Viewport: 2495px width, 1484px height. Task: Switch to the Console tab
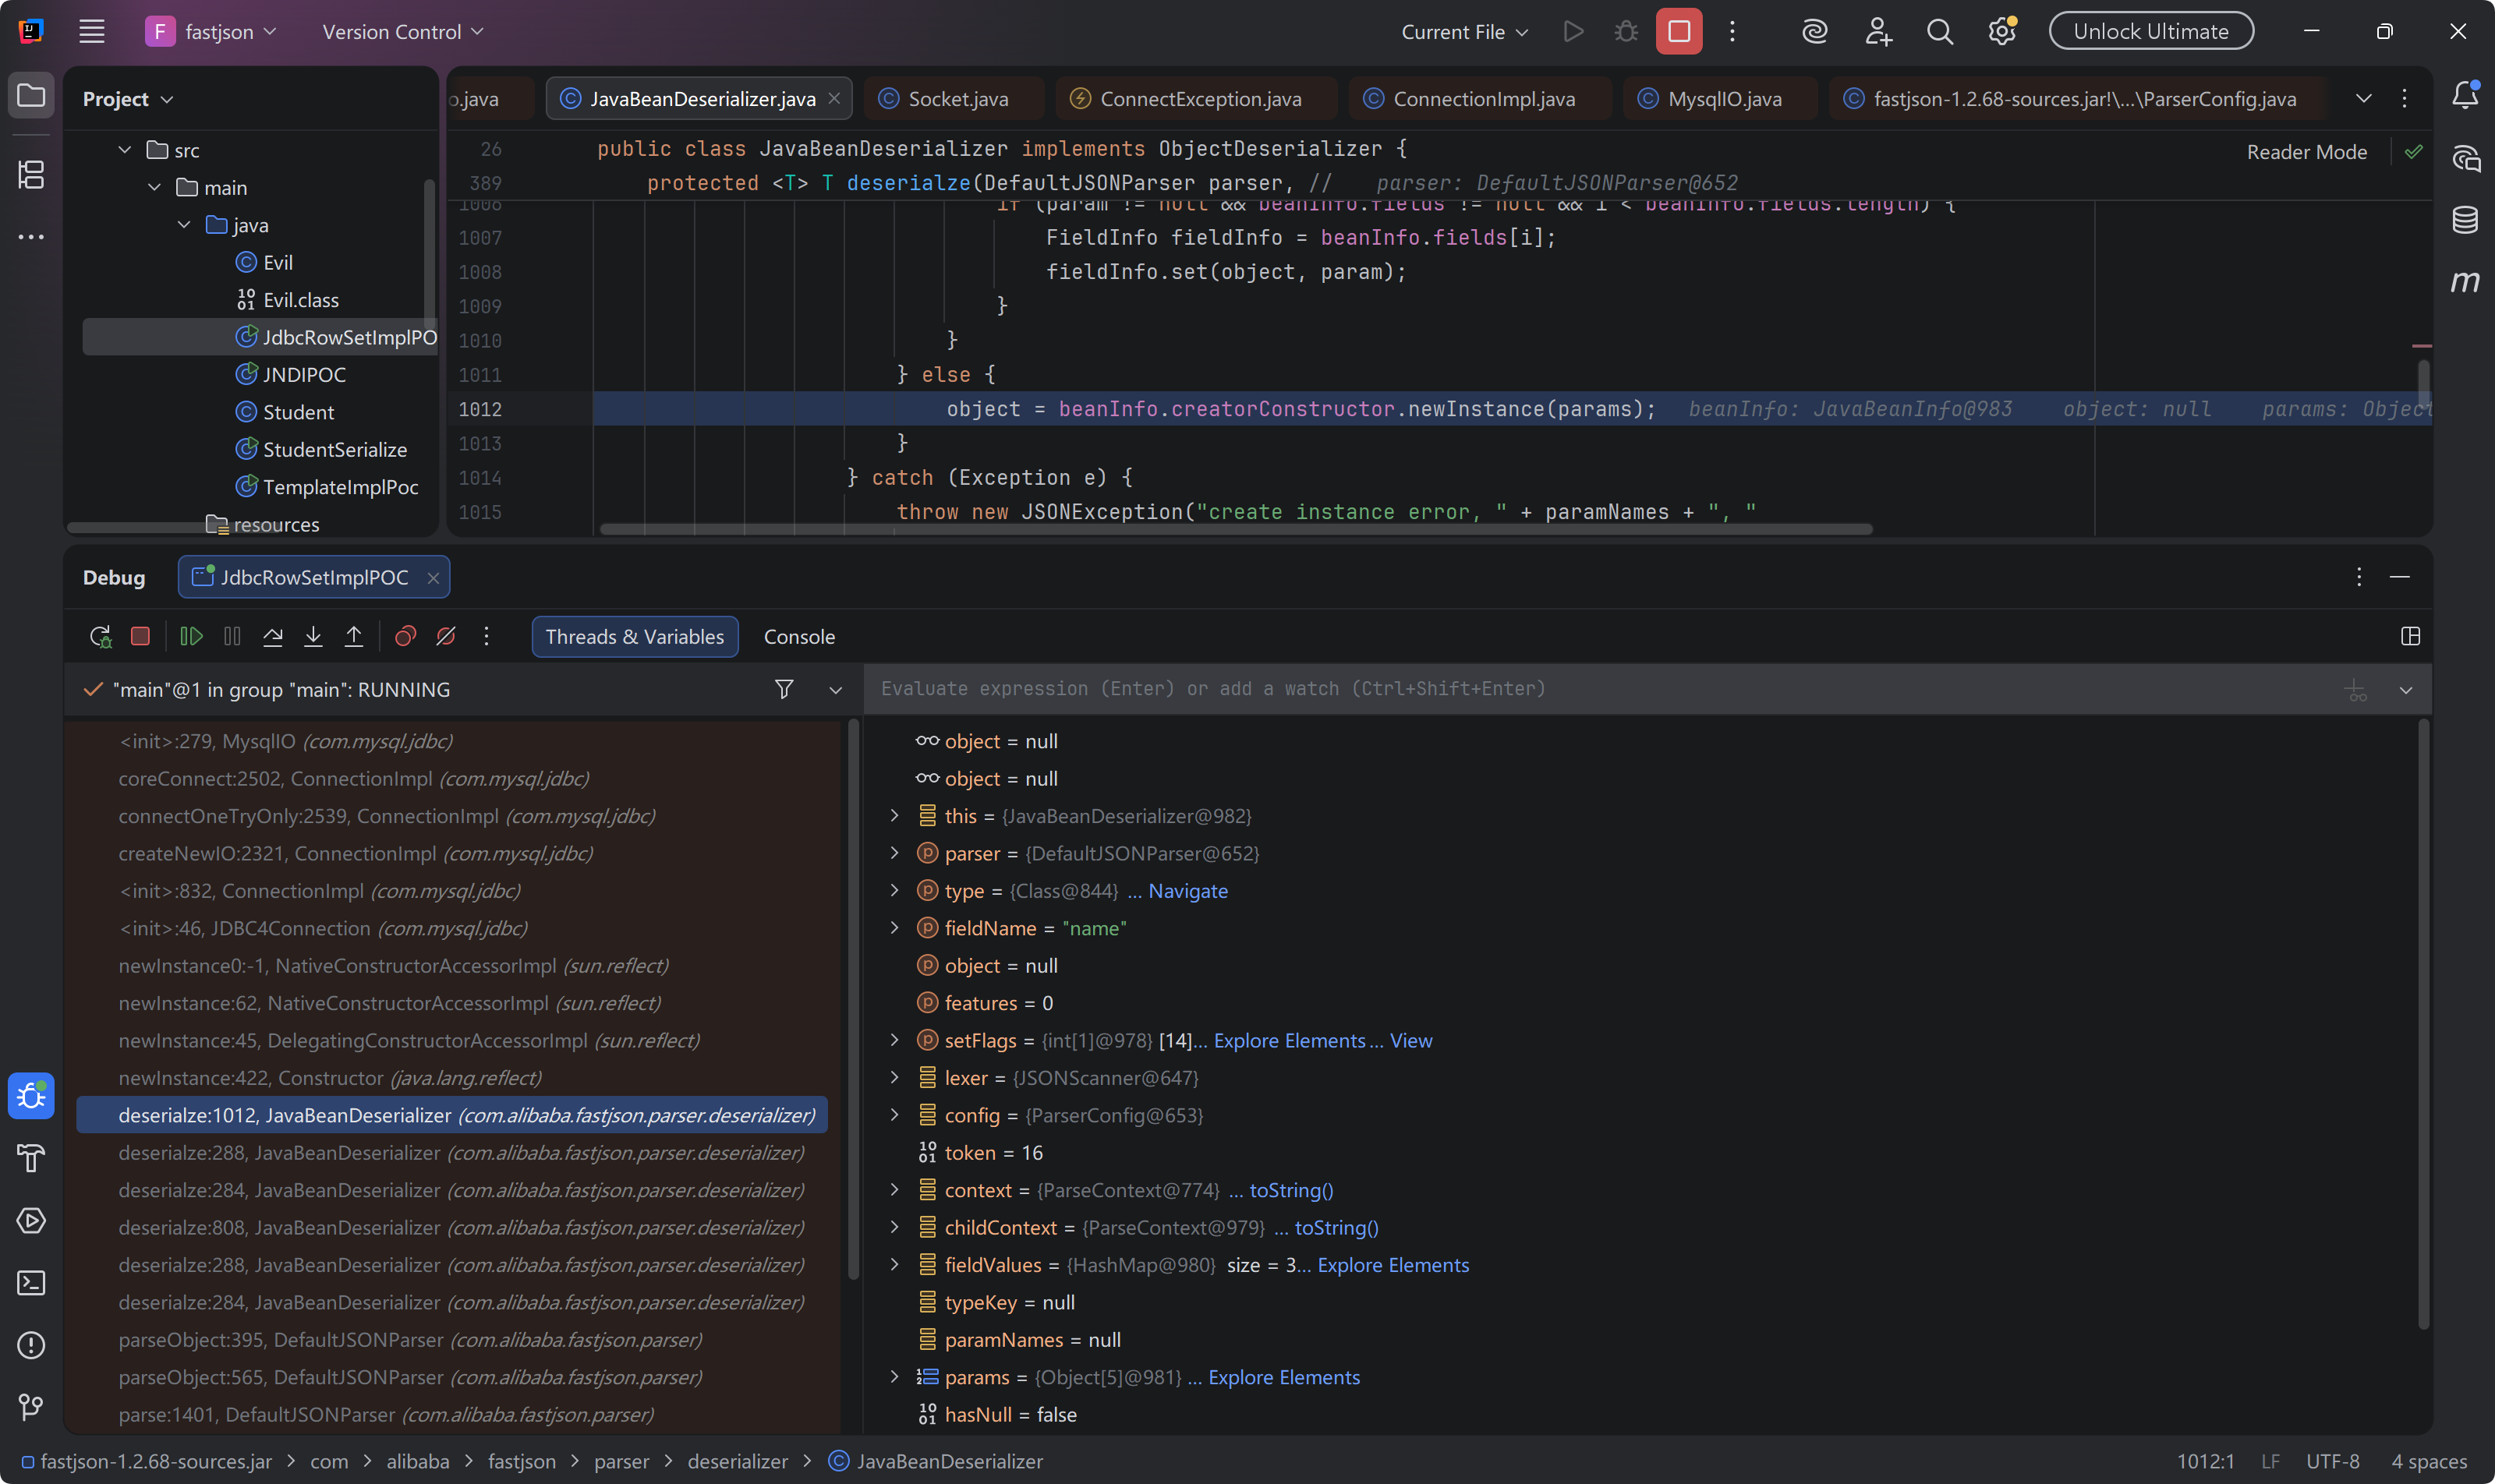point(799,637)
